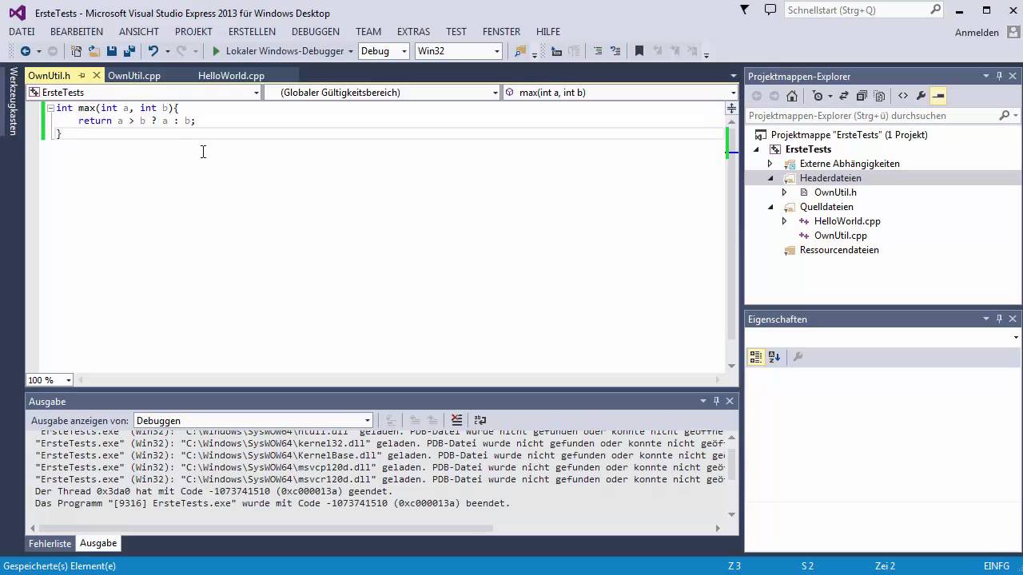Click sync with active document icon
This screenshot has width=1023, height=575.
(x=844, y=96)
